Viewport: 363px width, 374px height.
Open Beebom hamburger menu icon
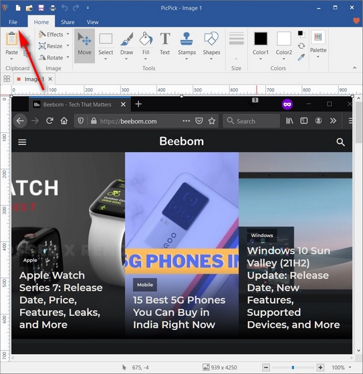point(22,142)
